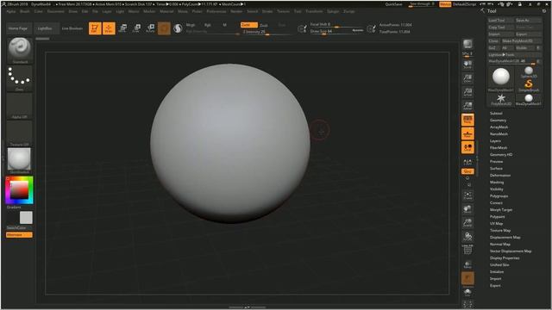The image size is (552, 310).
Task: Select the PolyMesh3D star tool
Action: [501, 100]
